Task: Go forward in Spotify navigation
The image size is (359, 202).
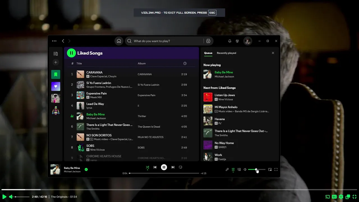Action: tap(69, 41)
